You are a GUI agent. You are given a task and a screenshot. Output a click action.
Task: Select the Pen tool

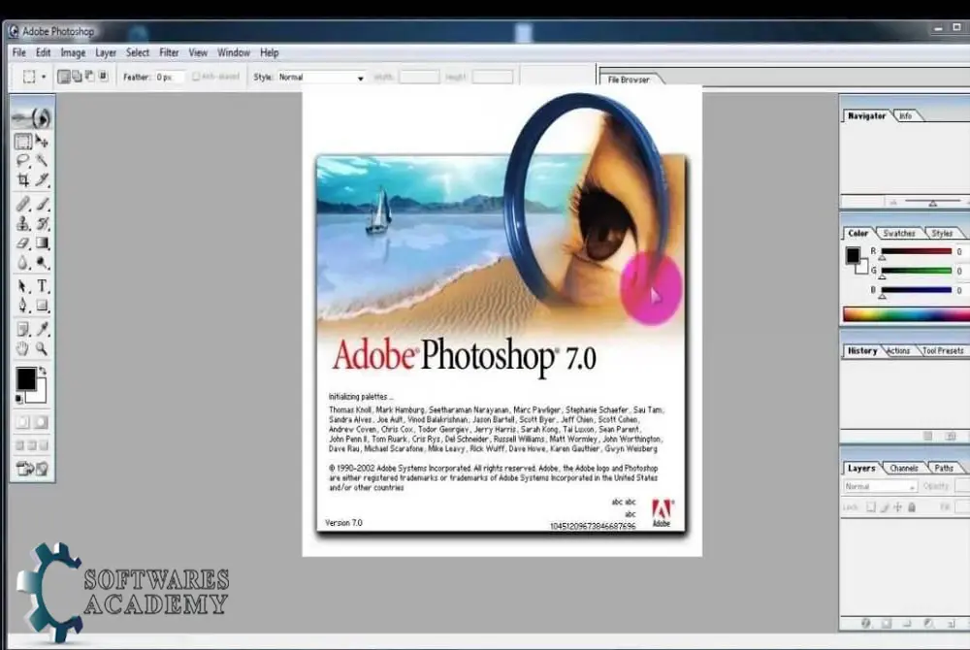point(23,306)
